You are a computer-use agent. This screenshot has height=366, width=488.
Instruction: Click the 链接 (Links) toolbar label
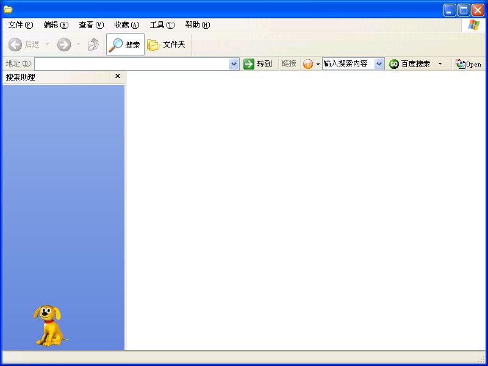pyautogui.click(x=289, y=64)
